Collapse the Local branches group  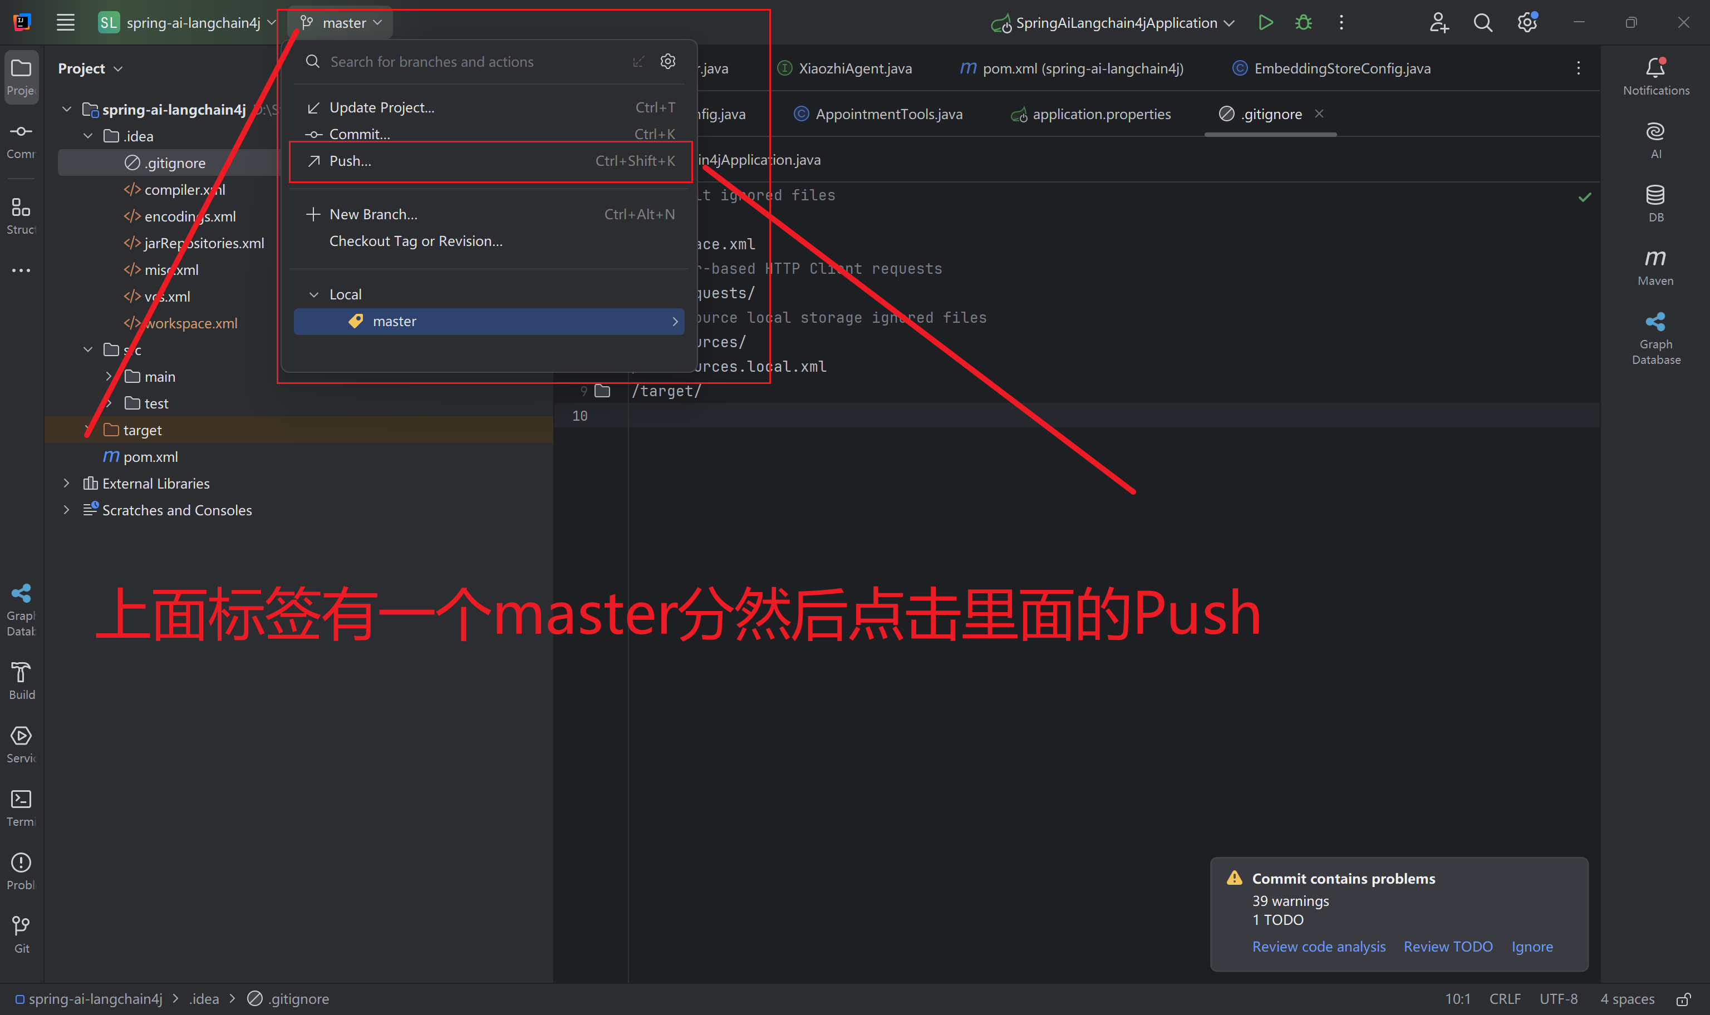(314, 294)
